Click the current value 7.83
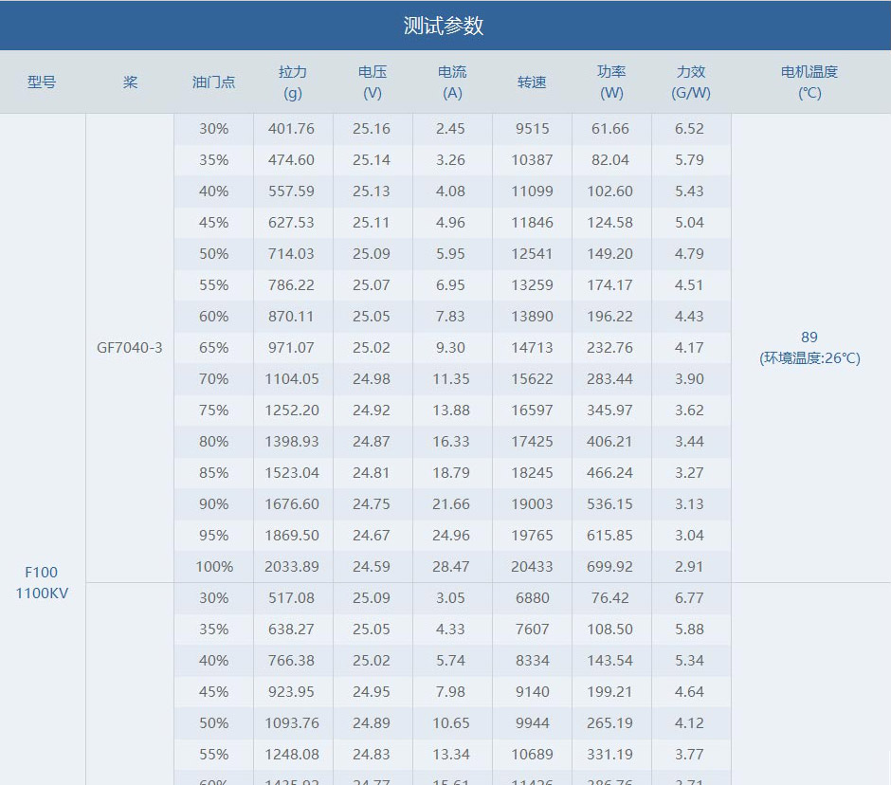The height and width of the screenshot is (785, 891). click(x=450, y=316)
